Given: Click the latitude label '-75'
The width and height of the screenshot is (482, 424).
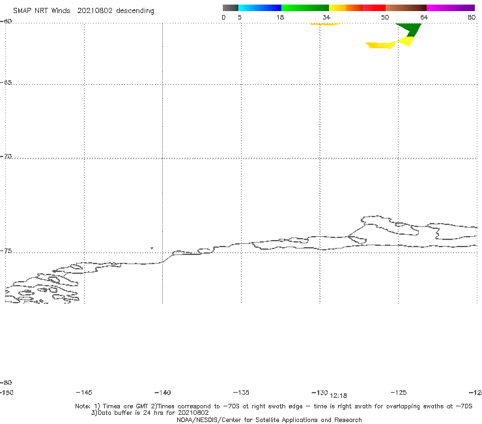Looking at the screenshot, I should click(6, 251).
